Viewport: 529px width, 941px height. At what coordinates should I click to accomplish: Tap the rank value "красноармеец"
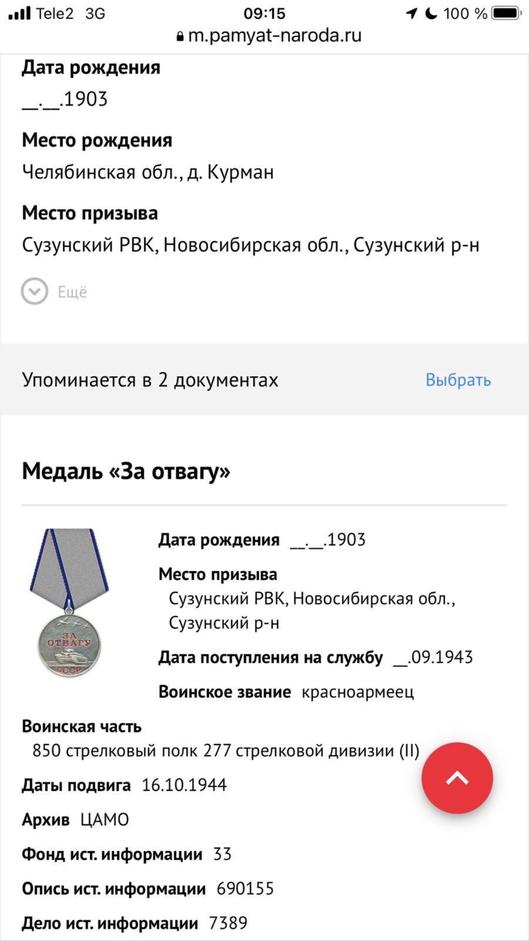click(x=357, y=692)
